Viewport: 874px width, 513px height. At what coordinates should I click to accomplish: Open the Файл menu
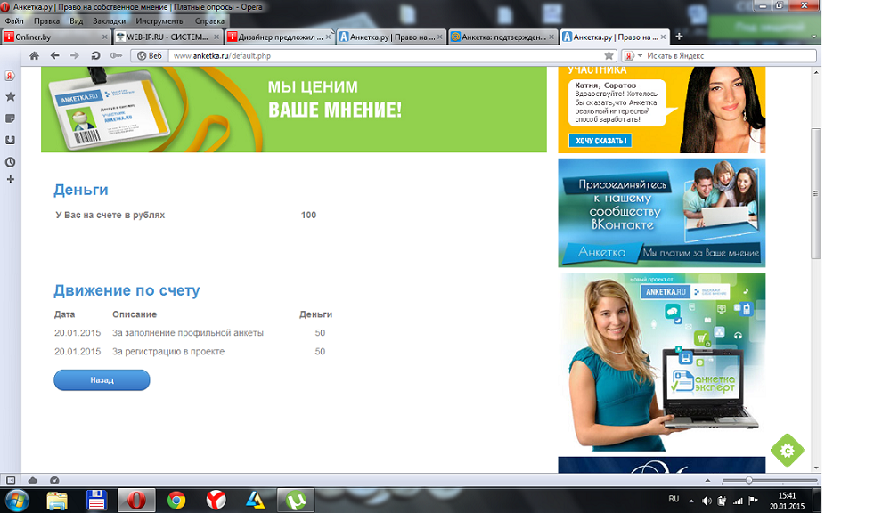[x=14, y=21]
